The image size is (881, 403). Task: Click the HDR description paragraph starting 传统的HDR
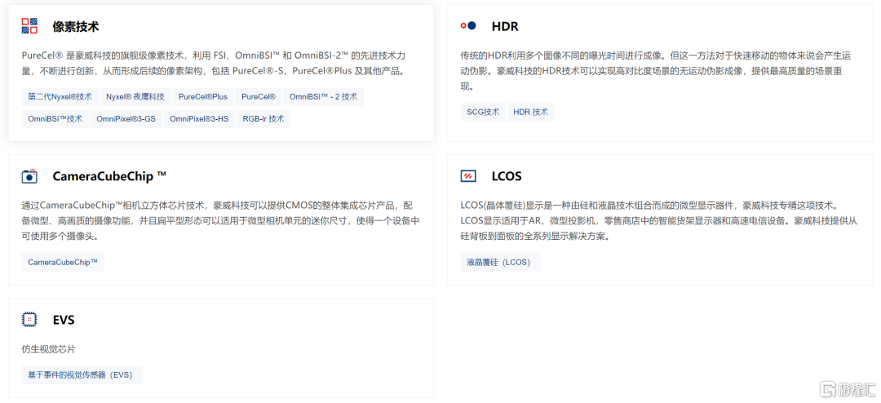[x=656, y=72]
